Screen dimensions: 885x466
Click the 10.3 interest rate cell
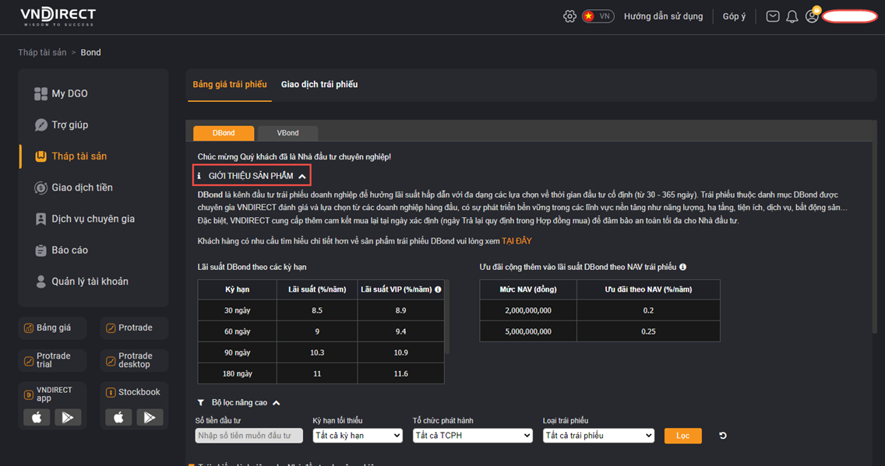(317, 352)
